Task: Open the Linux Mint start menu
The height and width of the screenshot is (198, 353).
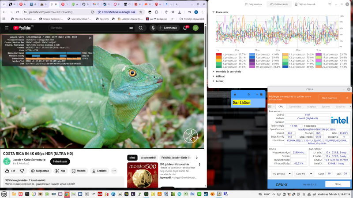Action: tap(4, 194)
